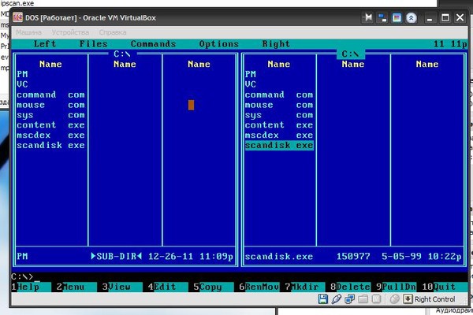
Task: Select mouse com in right panel
Action: pyautogui.click(x=279, y=105)
